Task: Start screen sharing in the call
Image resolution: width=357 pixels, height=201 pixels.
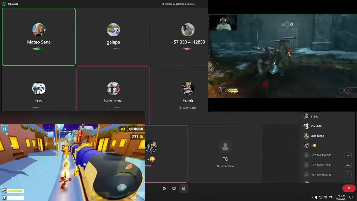Action: pos(174,188)
